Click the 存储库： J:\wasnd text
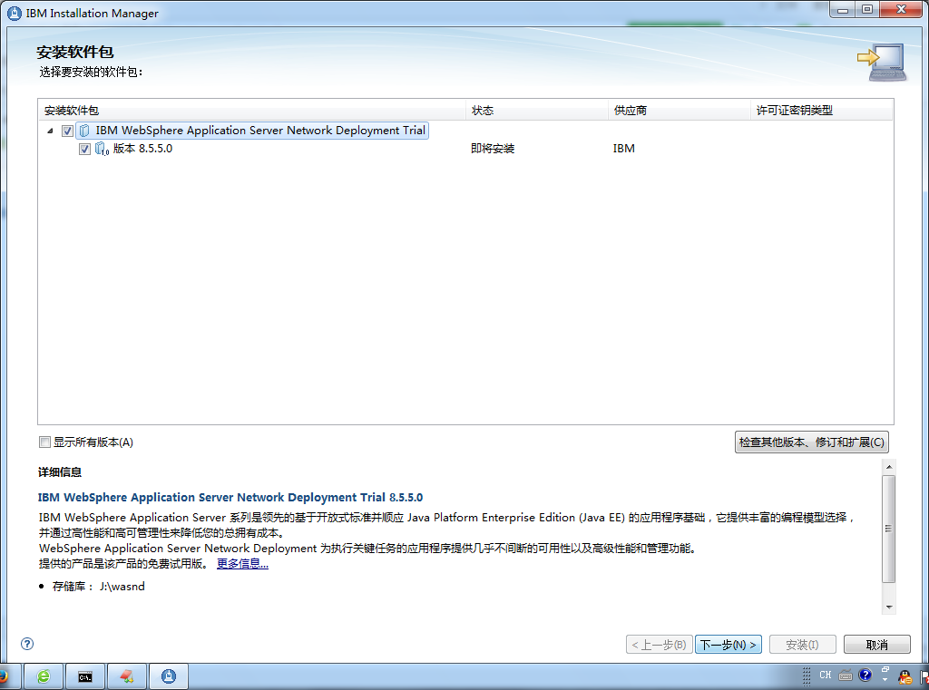Screen dimensions: 929x690 [98, 587]
